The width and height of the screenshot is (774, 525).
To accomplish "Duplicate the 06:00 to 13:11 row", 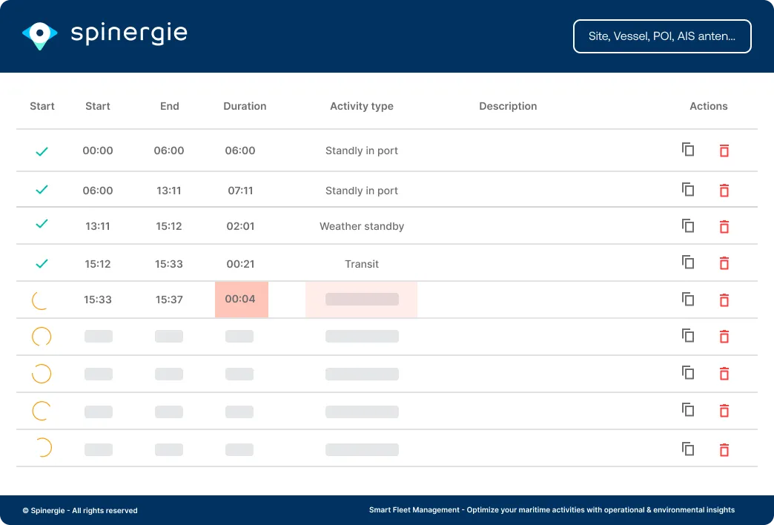I will [688, 190].
